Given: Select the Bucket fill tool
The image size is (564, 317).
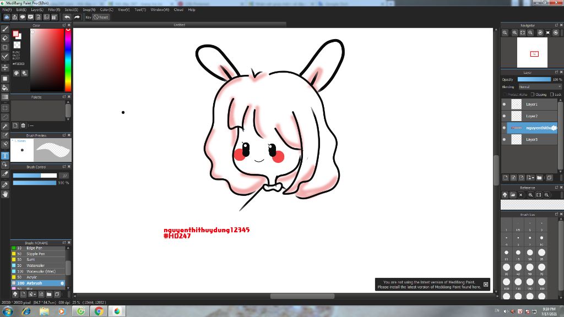Looking at the screenshot, I should coord(5,88).
